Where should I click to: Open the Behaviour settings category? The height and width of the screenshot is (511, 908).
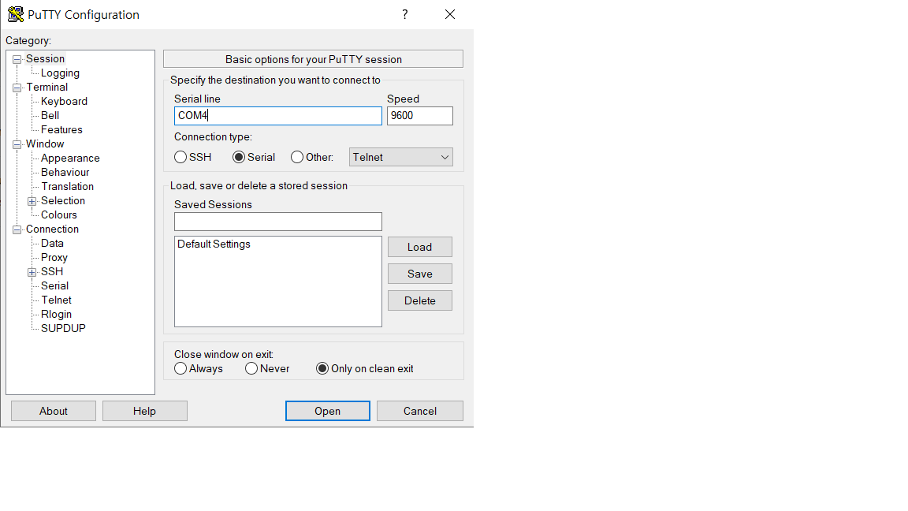click(65, 172)
